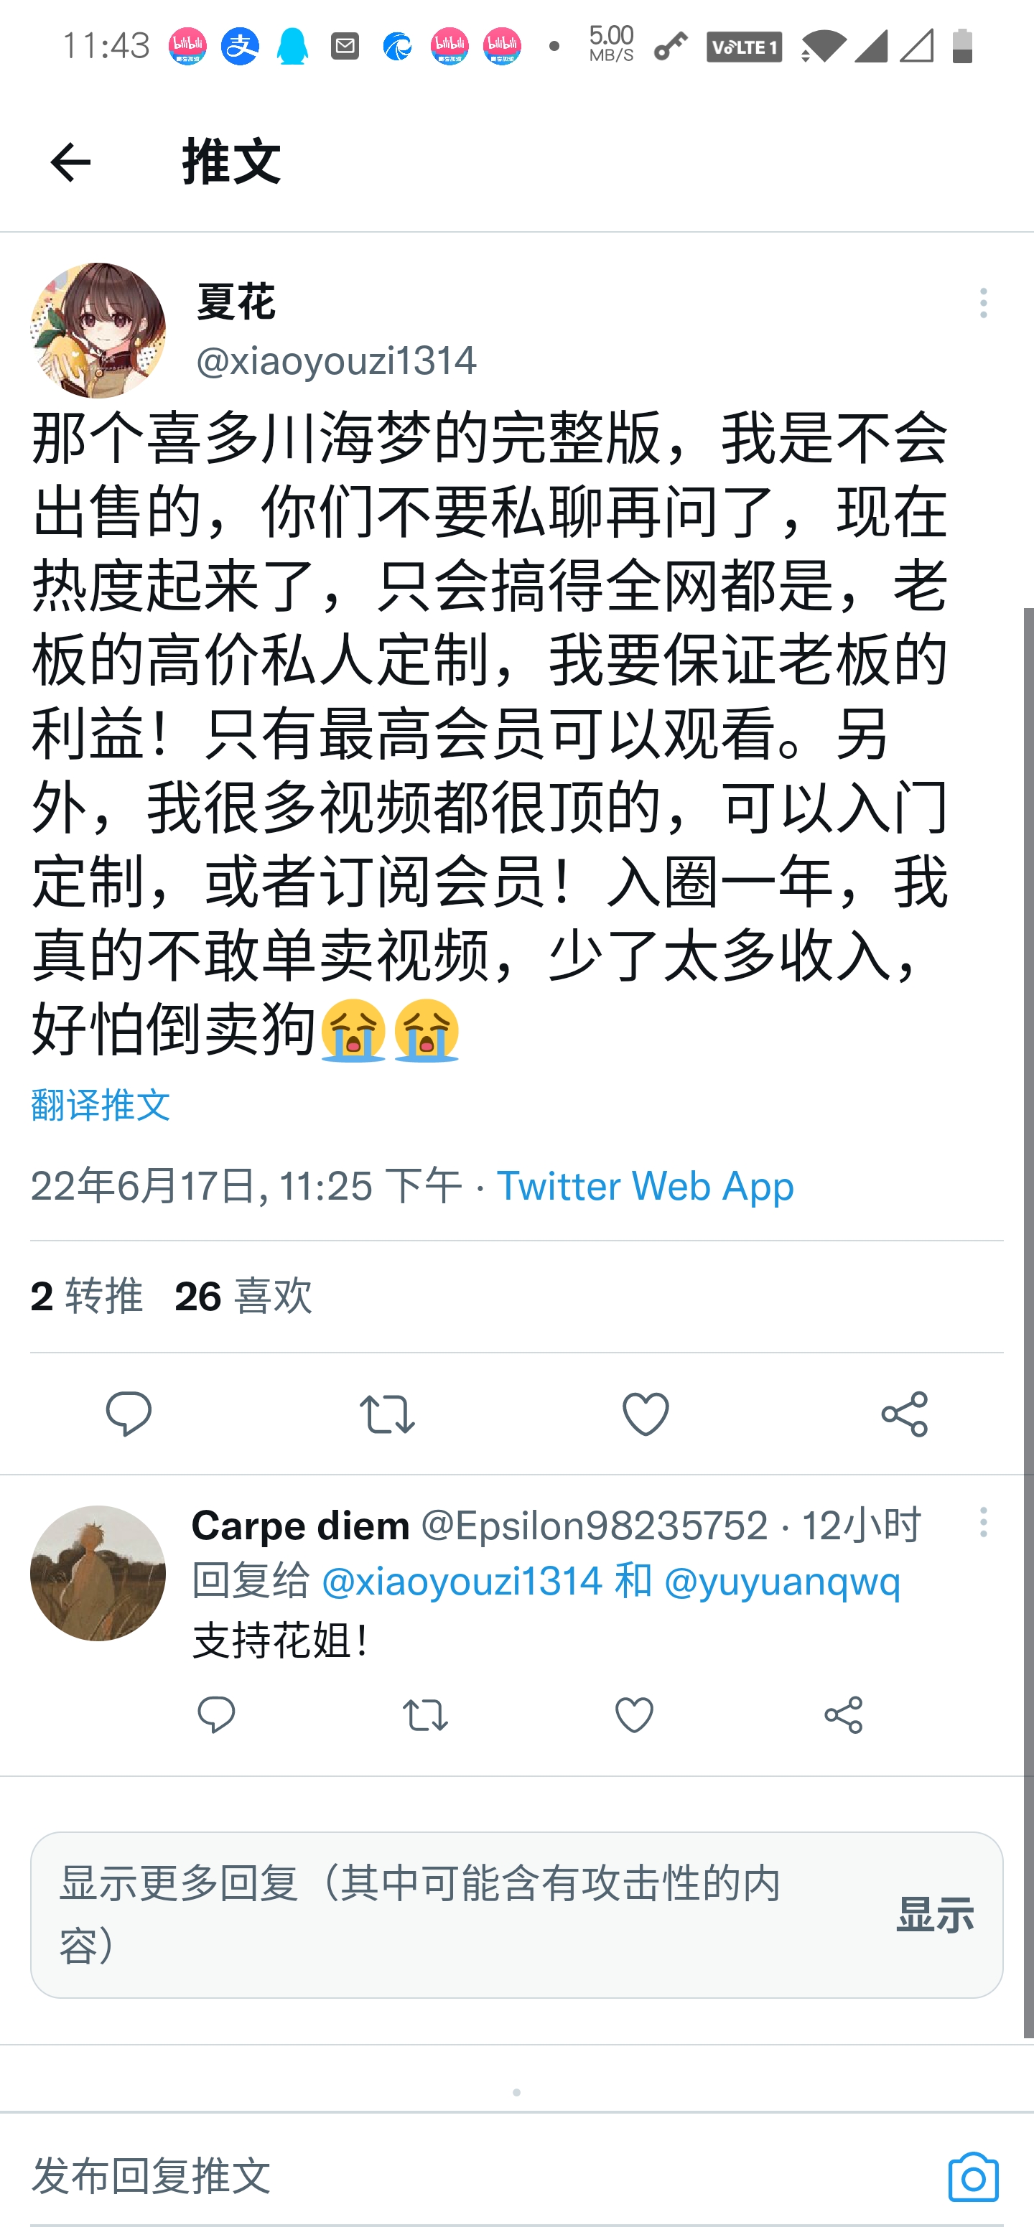Translate the tweet with 翻译推文
1034x2240 pixels.
coord(101,1105)
